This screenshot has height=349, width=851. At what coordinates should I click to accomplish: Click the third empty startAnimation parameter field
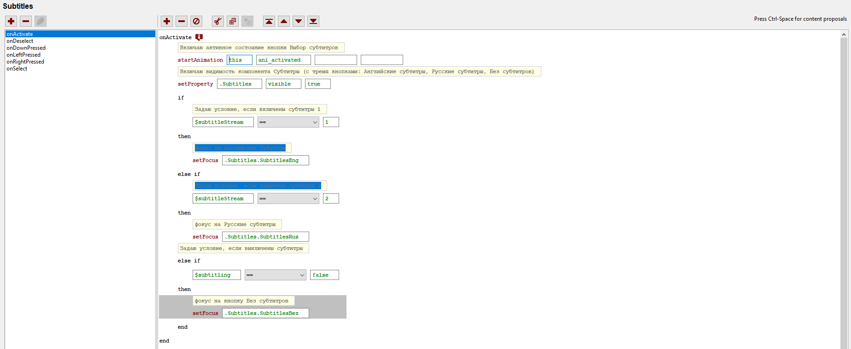pos(336,60)
